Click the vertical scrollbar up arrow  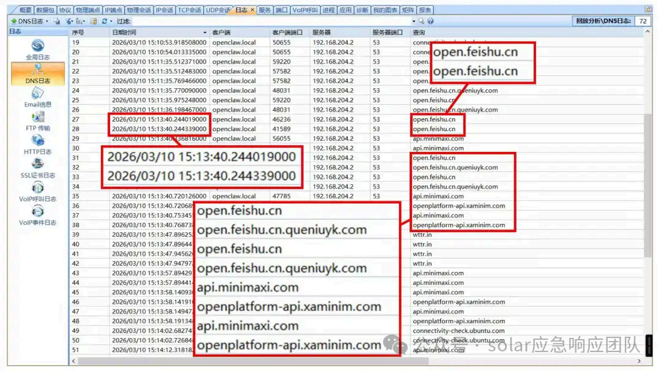[x=648, y=32]
